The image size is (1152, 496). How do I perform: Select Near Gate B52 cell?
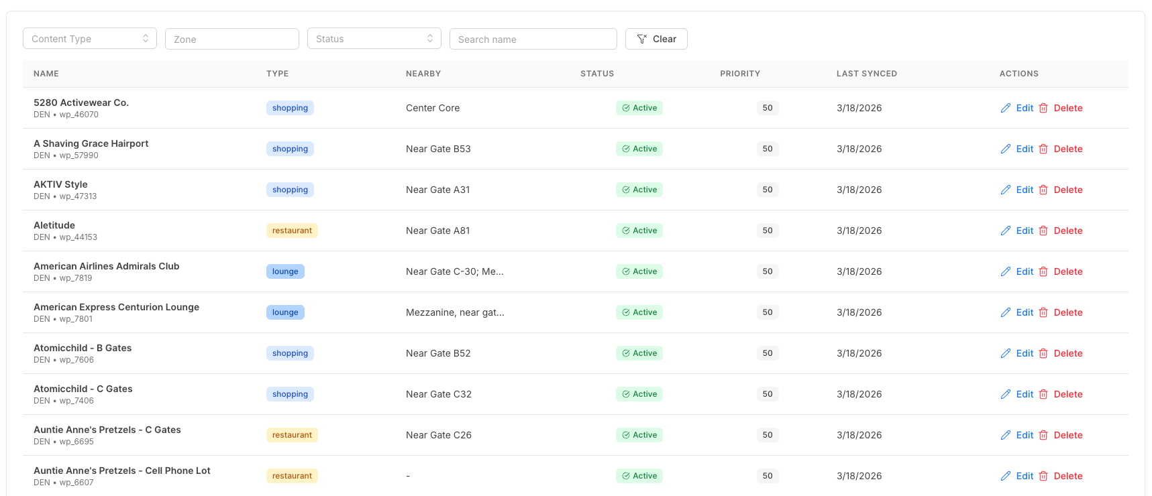coord(438,353)
